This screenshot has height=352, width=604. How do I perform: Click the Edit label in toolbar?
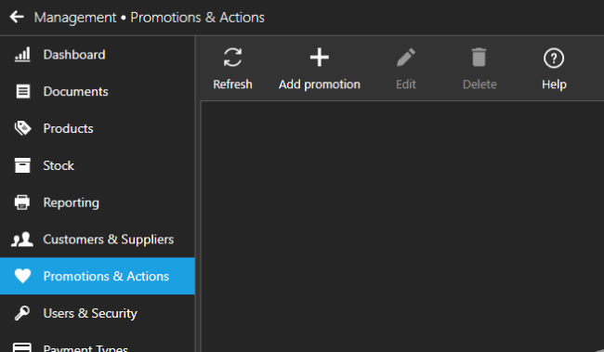(x=406, y=84)
